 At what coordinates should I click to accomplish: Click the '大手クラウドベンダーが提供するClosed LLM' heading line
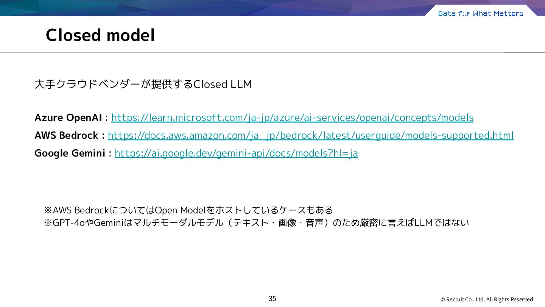pyautogui.click(x=143, y=84)
